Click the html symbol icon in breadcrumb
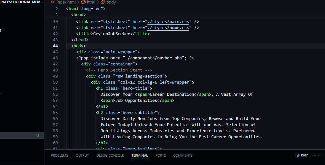 (83, 2)
